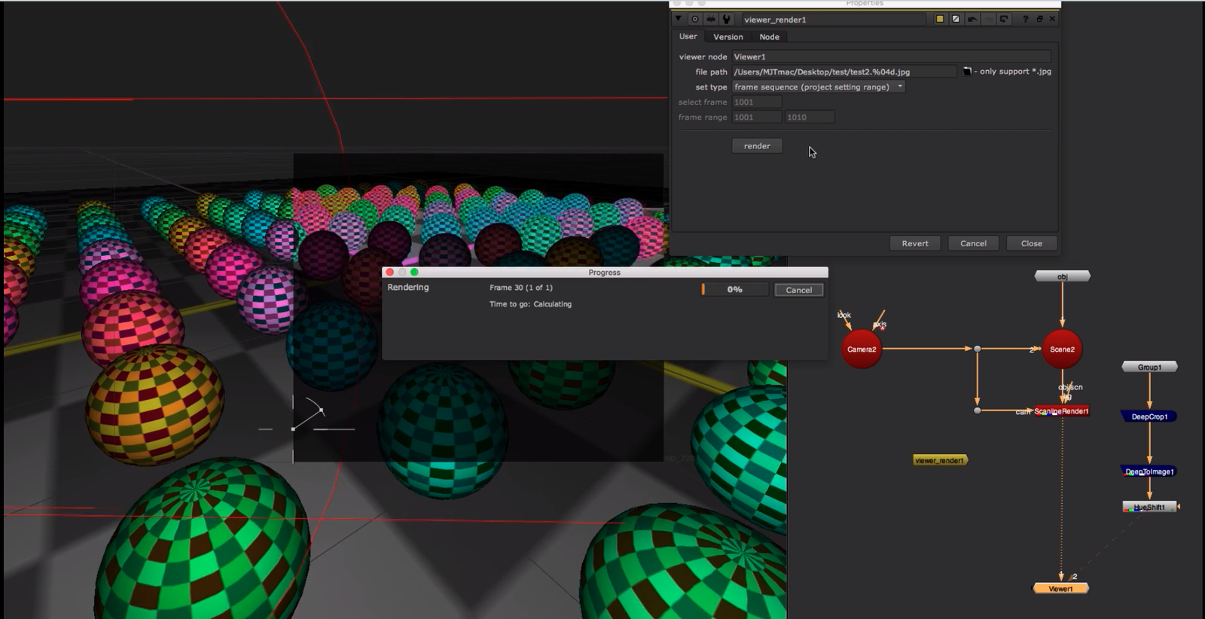The image size is (1205, 619).
Task: Select the viewer_render1 node
Action: 940,460
